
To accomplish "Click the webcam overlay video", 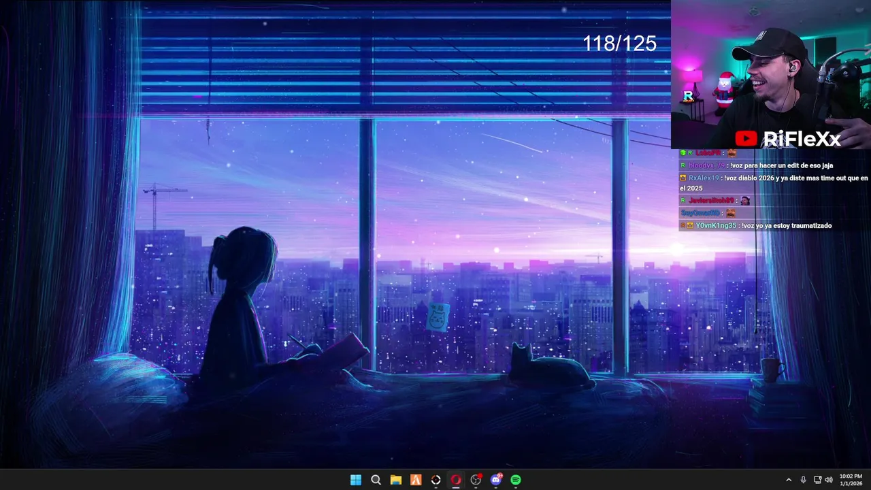I will coord(771,74).
